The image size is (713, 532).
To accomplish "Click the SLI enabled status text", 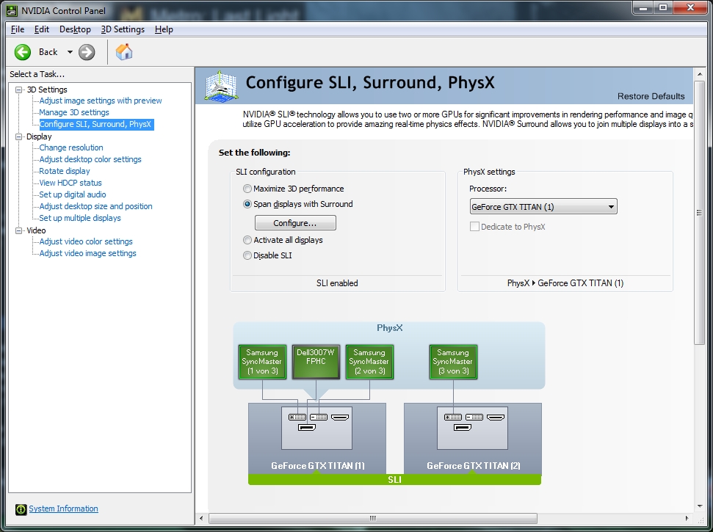I will (x=337, y=283).
